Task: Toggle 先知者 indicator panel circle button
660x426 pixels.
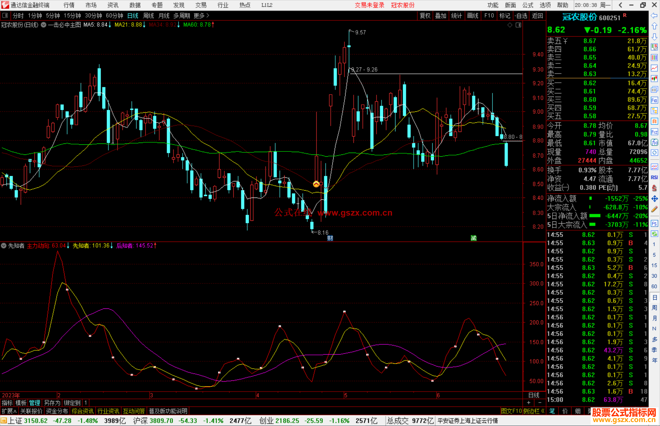Action: pyautogui.click(x=4, y=246)
